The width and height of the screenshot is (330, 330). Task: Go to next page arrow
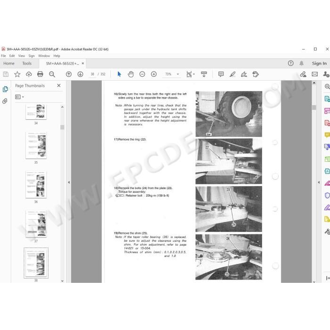(x=80, y=74)
